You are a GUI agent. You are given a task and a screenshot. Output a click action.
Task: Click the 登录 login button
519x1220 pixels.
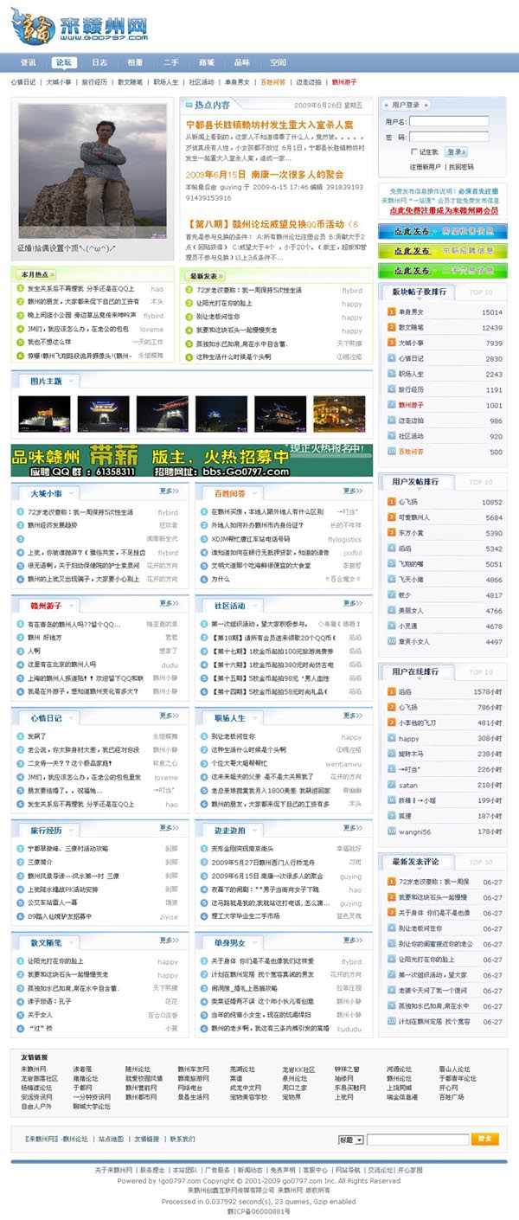pos(455,151)
